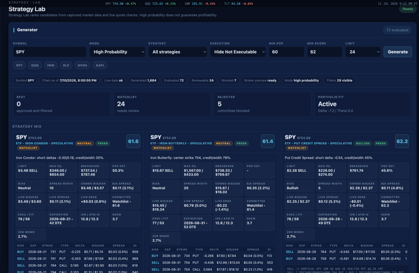
Task: Click the IWM 295.91 ticker quote
Action: tap(200, 4)
